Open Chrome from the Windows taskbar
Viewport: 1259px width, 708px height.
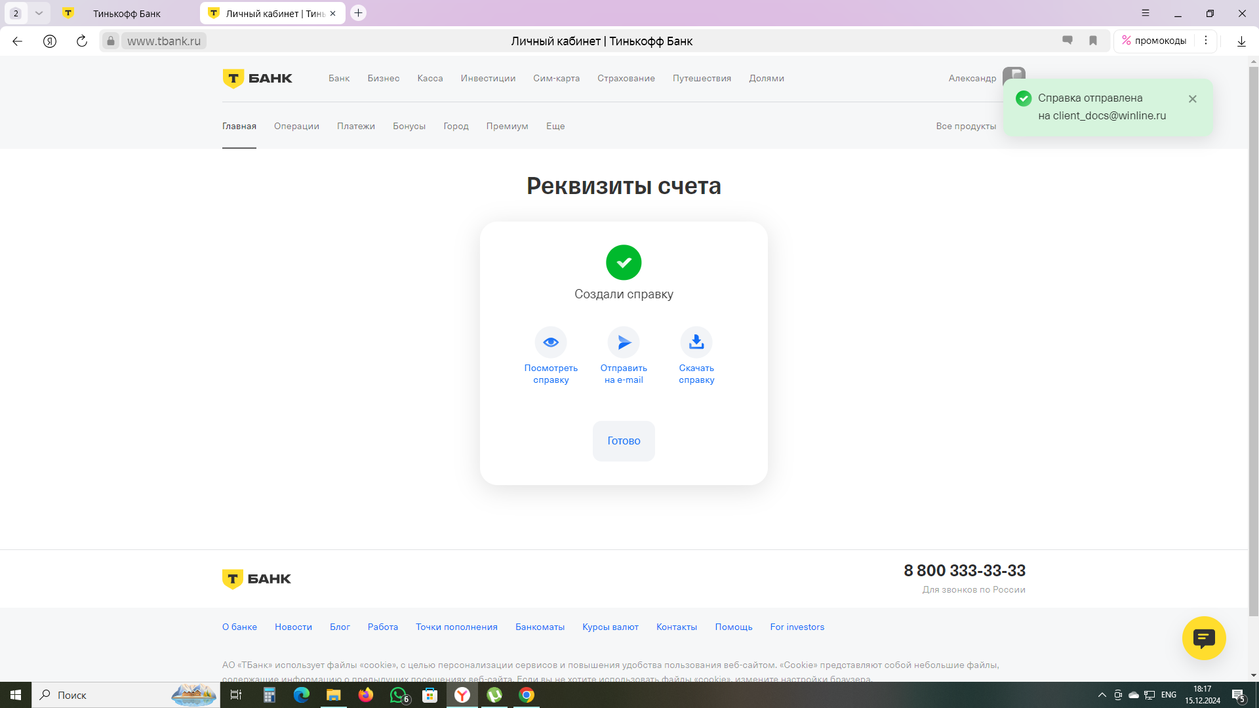[x=527, y=695]
